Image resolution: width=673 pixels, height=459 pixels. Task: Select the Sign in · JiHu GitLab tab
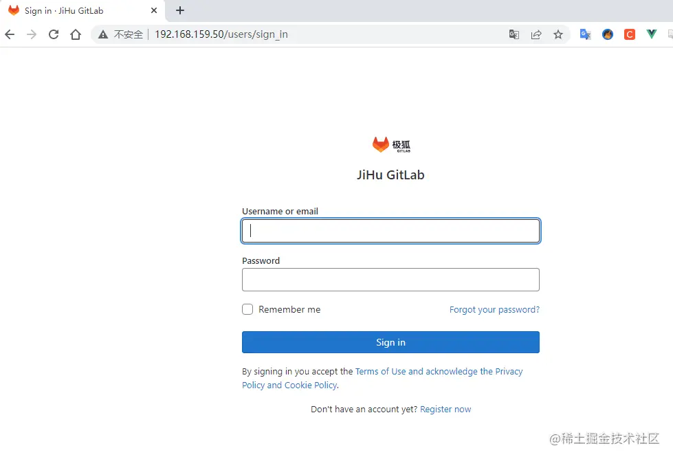pyautogui.click(x=82, y=11)
